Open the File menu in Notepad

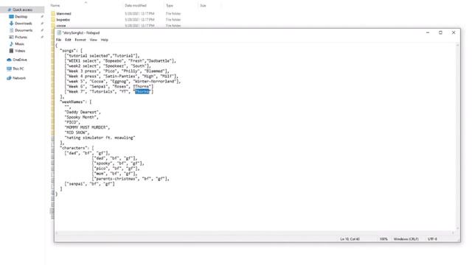(58, 40)
